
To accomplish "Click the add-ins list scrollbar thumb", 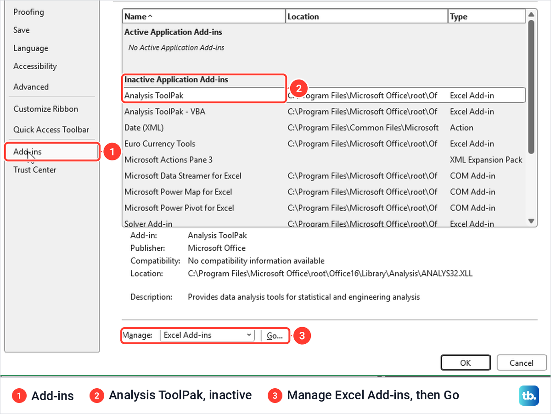I will [x=531, y=86].
